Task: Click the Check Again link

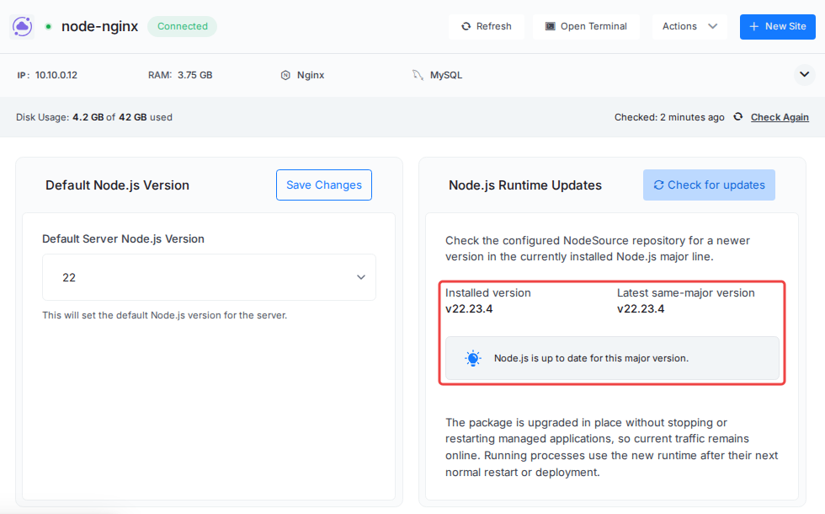Action: [x=780, y=117]
